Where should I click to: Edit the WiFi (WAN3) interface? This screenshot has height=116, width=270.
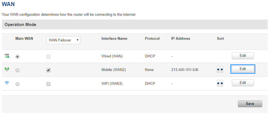click(243, 83)
